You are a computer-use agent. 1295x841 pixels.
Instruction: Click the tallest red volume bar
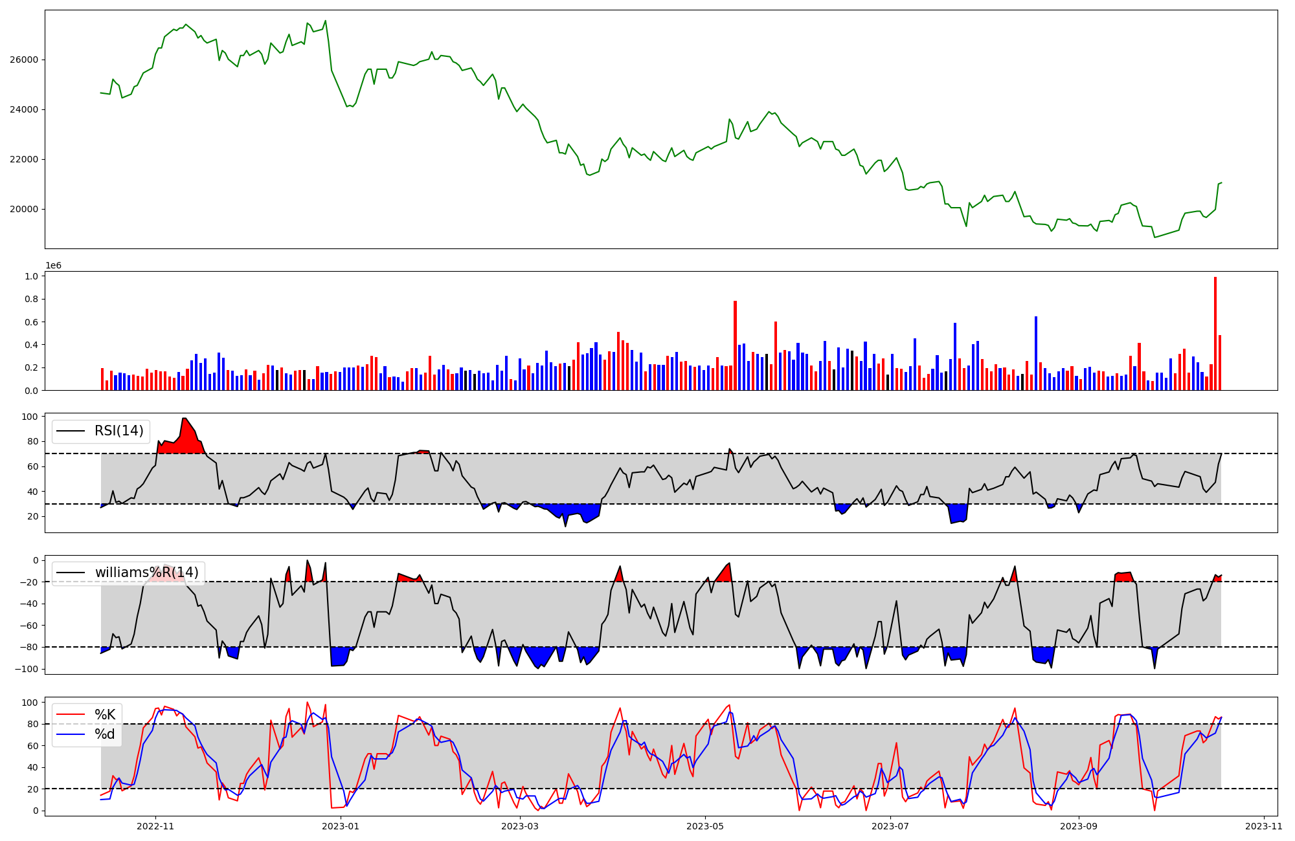pos(1215,333)
